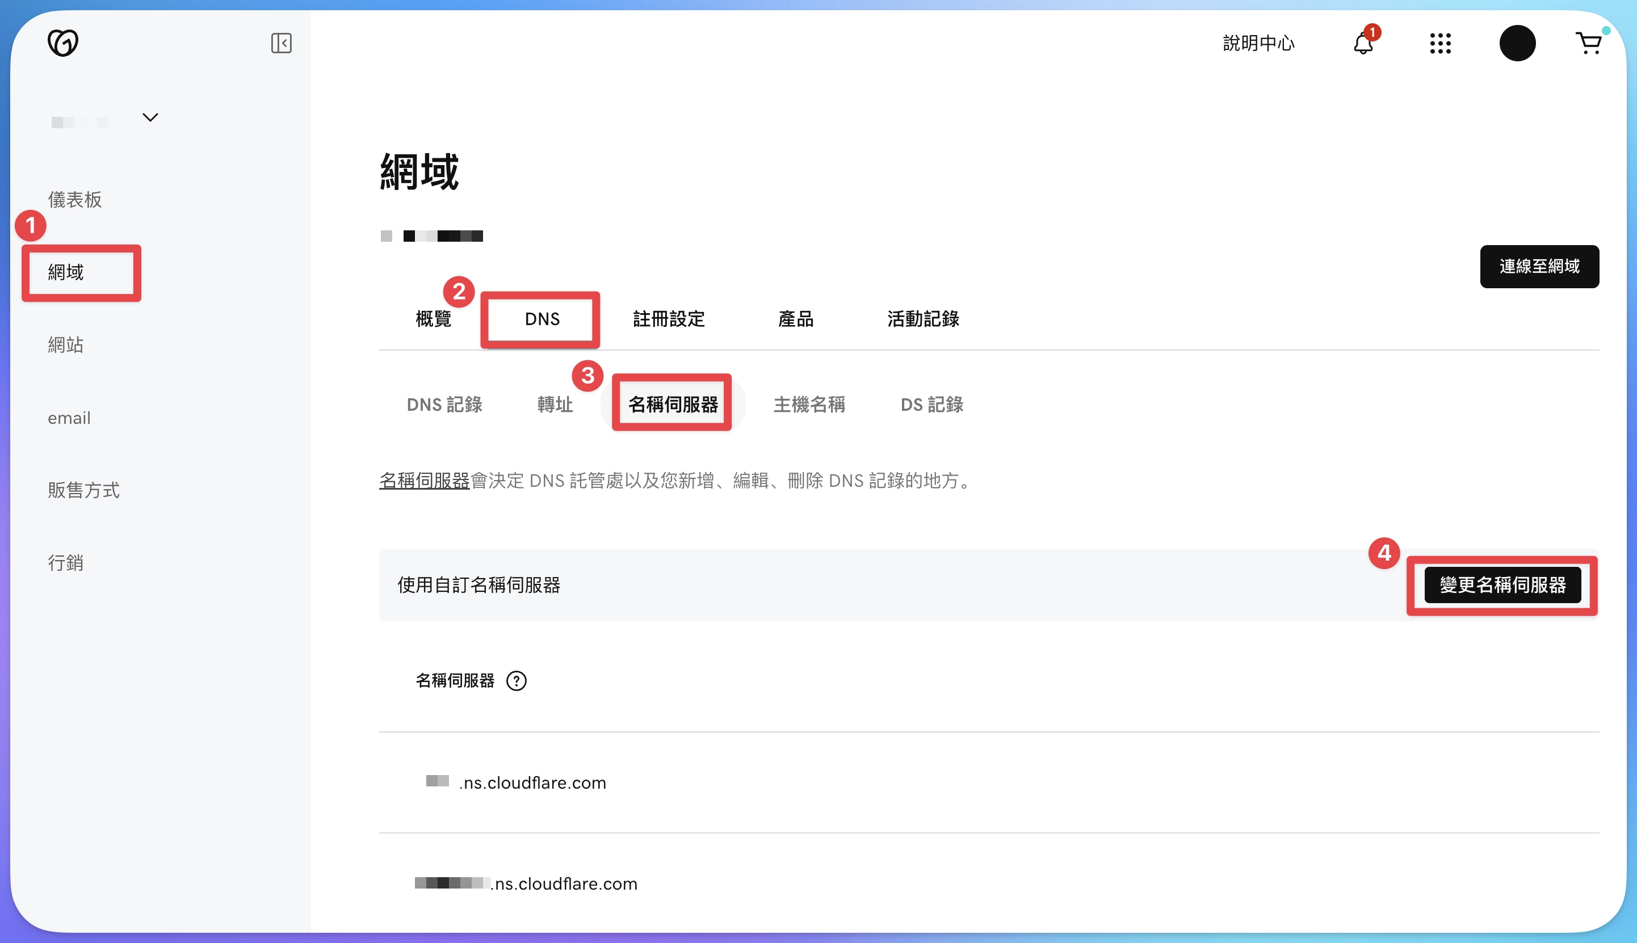Expand the account name dropdown chevron
This screenshot has height=943, width=1637.
[x=150, y=118]
